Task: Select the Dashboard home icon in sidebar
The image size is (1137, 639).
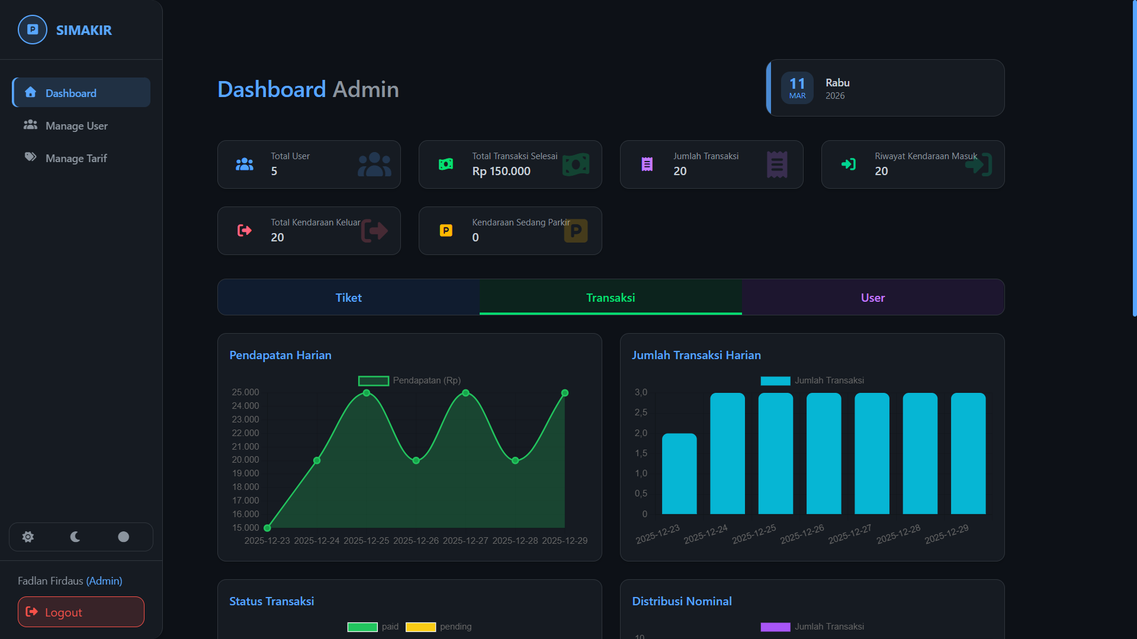Action: coord(30,92)
